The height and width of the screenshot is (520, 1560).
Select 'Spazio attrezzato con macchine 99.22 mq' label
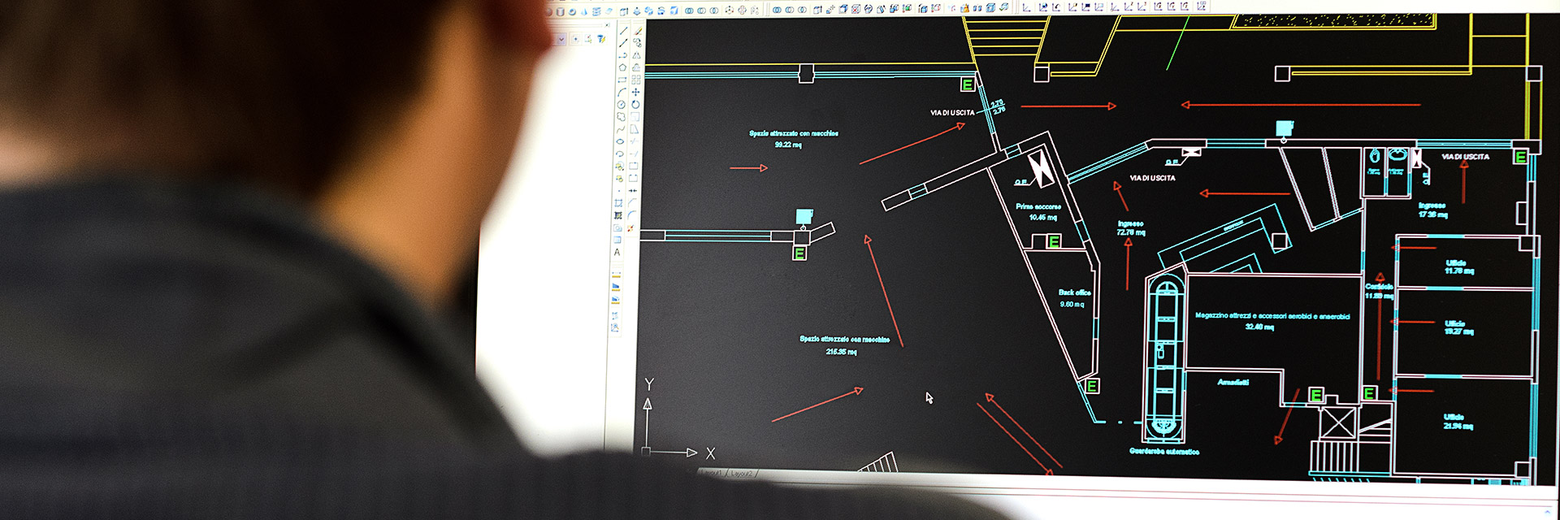click(793, 139)
